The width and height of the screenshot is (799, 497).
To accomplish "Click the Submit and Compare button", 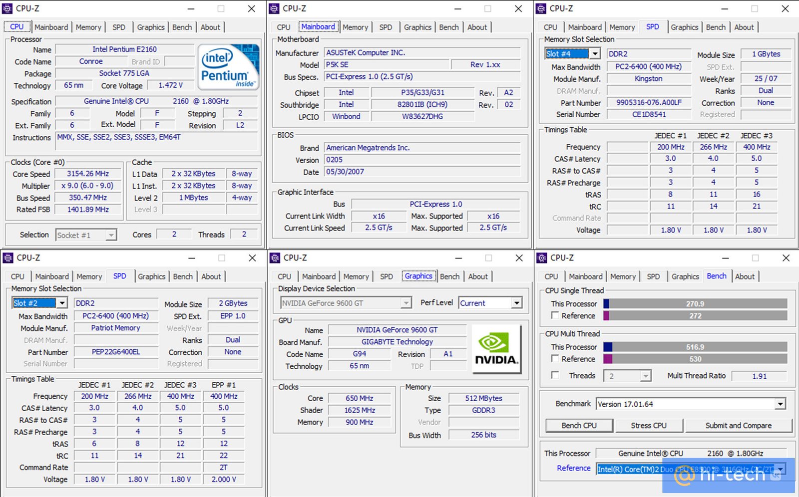I will 739,425.
